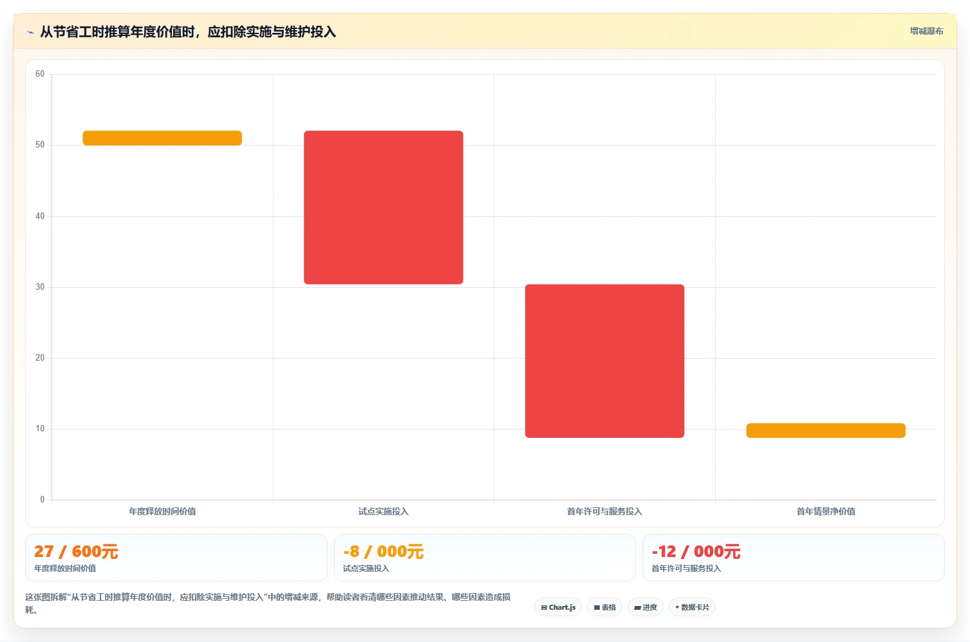Click the description paragraph starting 这张图拆解

[x=268, y=603]
